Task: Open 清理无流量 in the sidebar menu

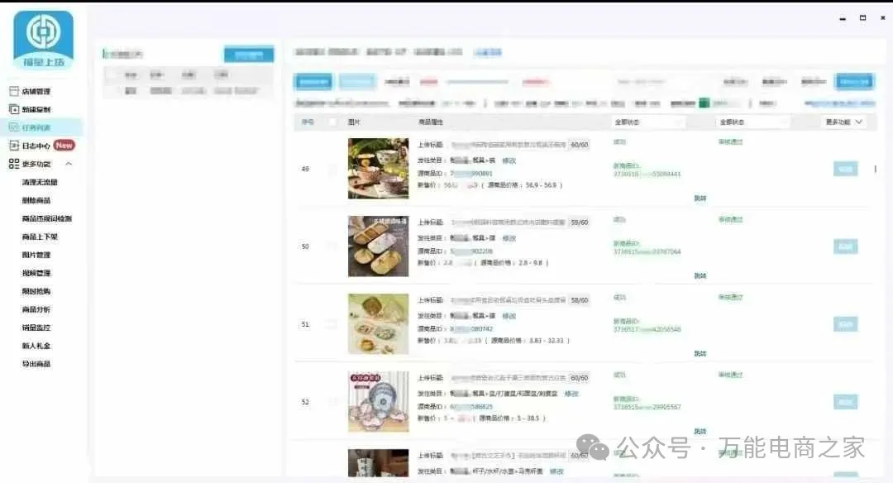Action: (40, 182)
